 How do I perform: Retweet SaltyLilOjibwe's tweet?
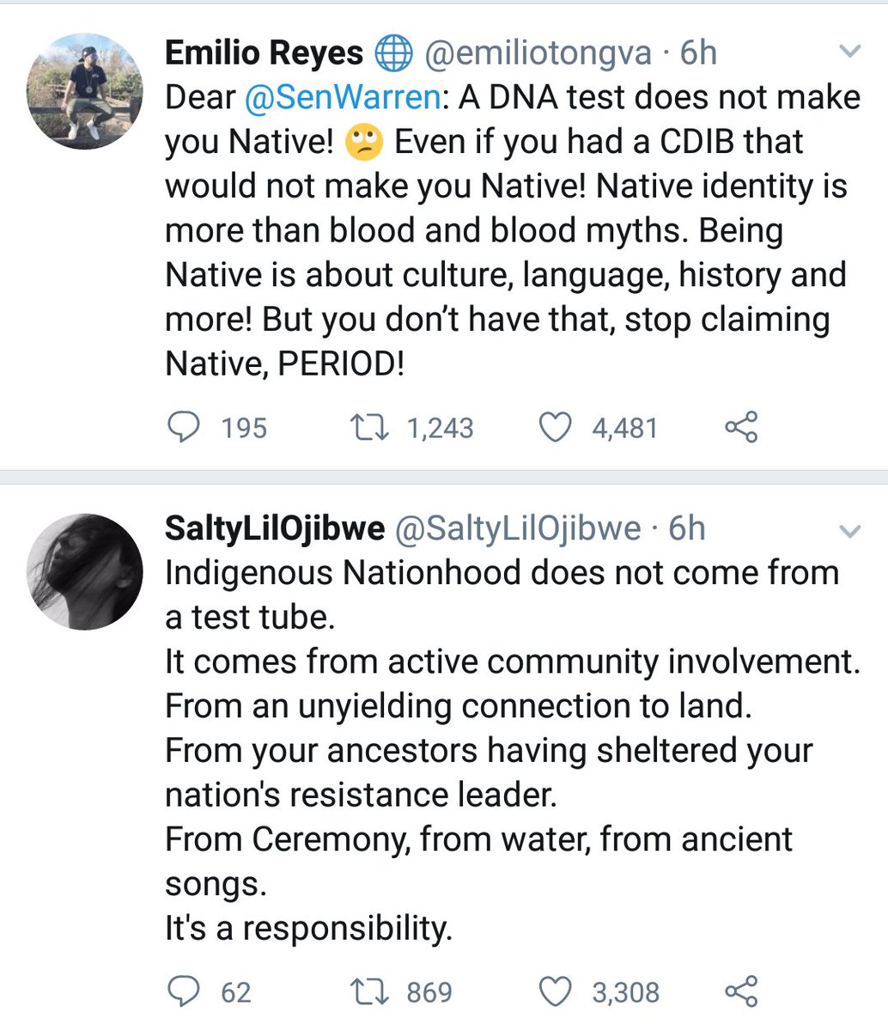click(x=372, y=991)
